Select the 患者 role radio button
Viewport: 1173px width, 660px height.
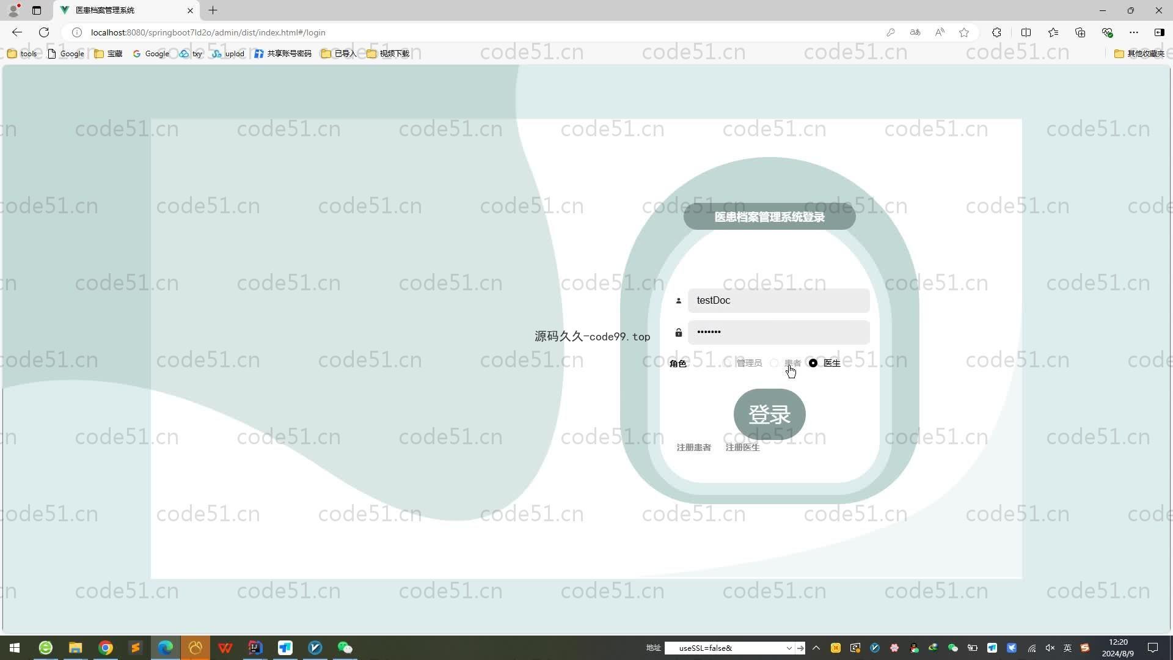774,363
